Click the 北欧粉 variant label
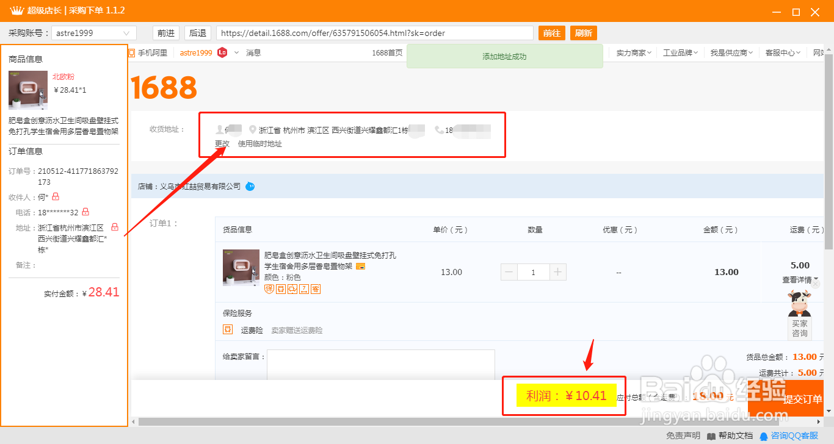834x444 pixels. 63,77
